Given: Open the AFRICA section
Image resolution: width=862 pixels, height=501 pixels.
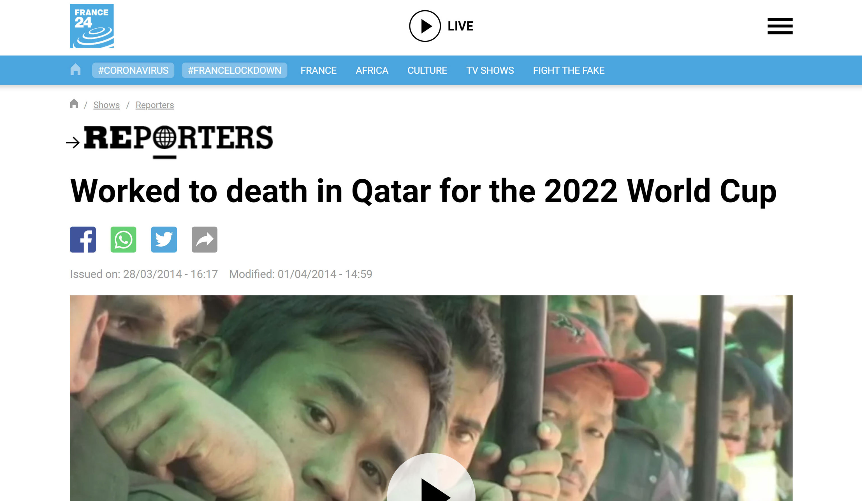Looking at the screenshot, I should (x=372, y=70).
